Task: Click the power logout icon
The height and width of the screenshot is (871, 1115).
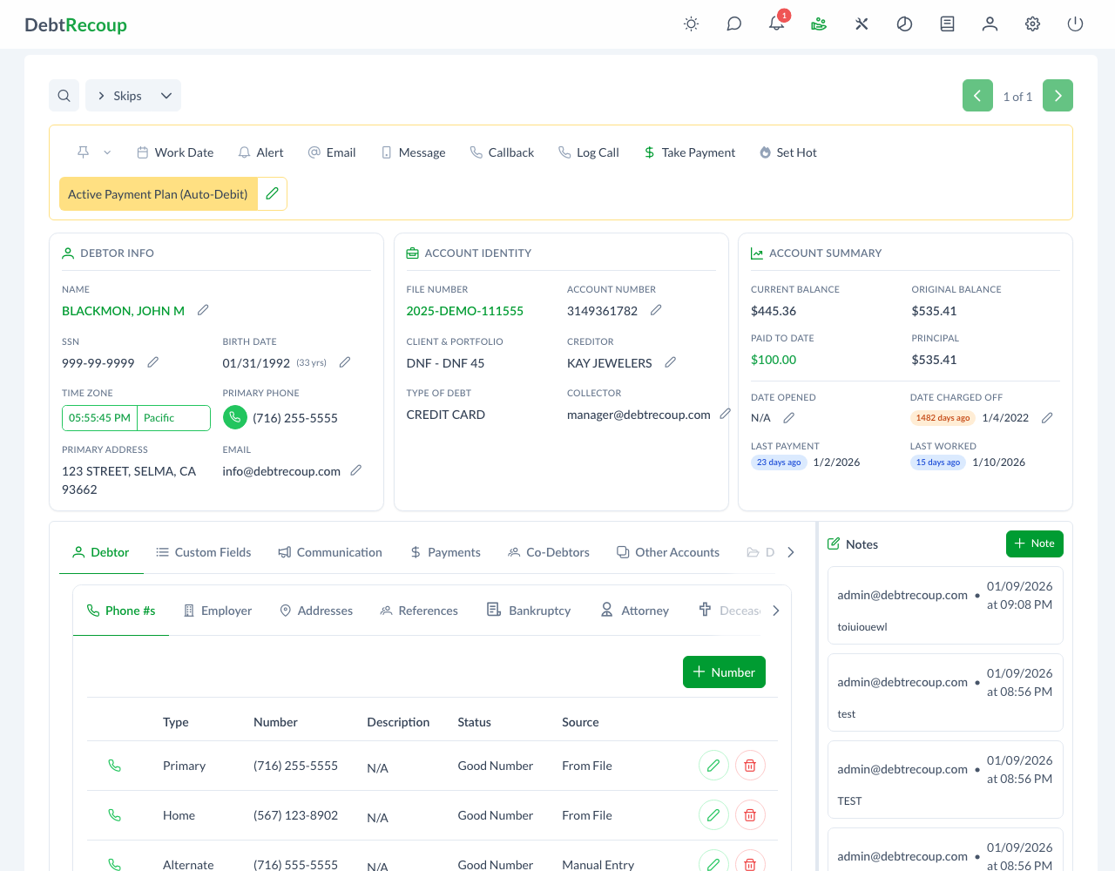Action: [x=1075, y=24]
